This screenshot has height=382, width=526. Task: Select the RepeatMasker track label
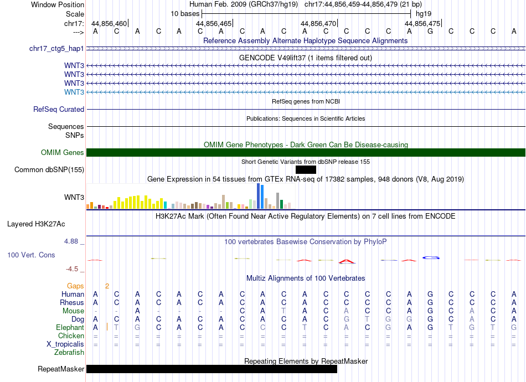point(61,369)
